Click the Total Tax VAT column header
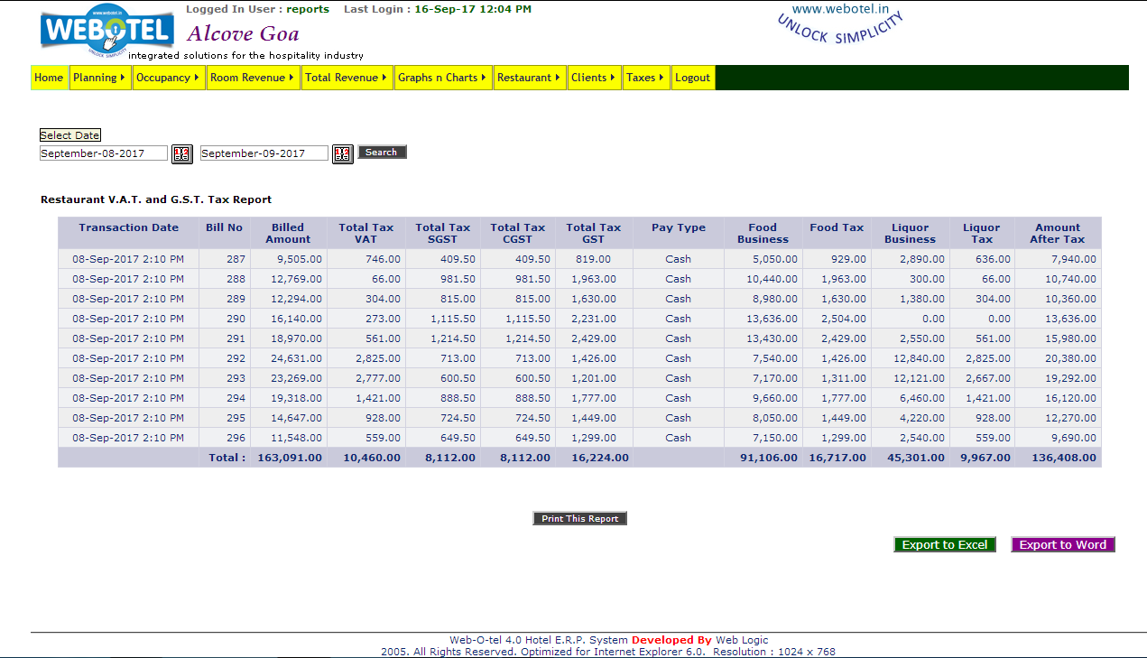 pyautogui.click(x=366, y=234)
